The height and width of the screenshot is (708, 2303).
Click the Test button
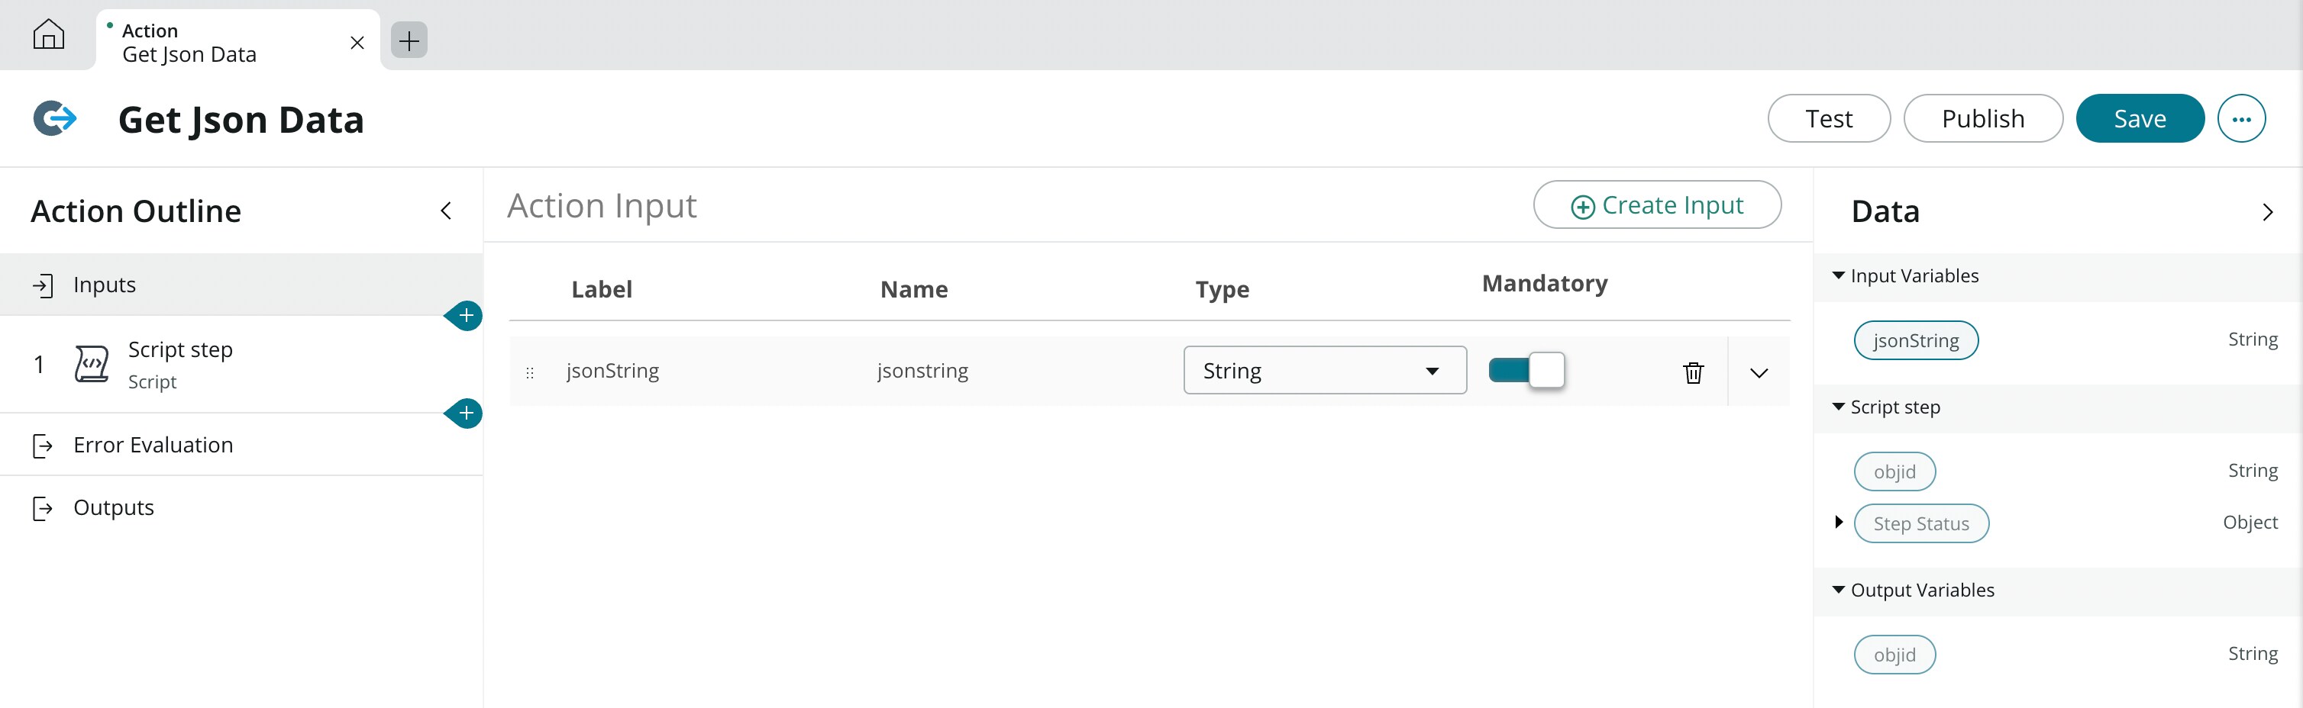click(1828, 117)
